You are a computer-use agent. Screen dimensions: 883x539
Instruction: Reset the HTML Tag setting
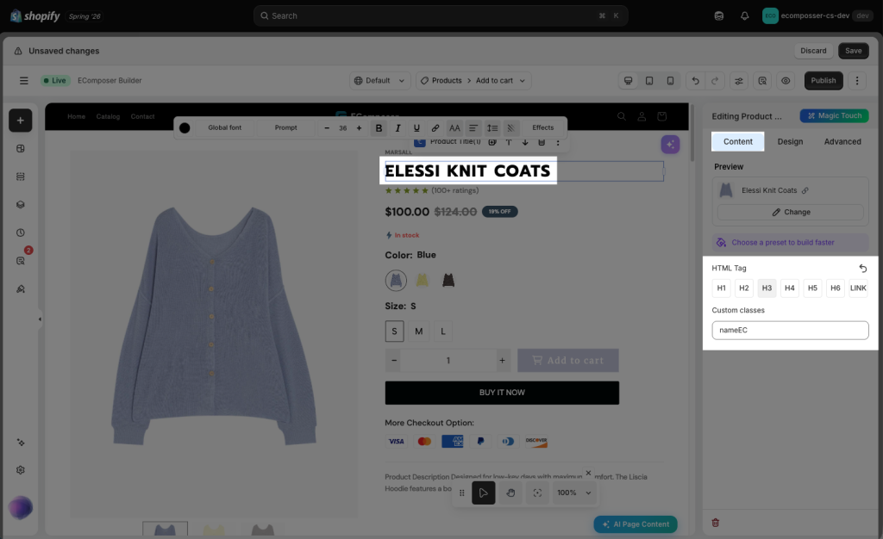(x=862, y=269)
